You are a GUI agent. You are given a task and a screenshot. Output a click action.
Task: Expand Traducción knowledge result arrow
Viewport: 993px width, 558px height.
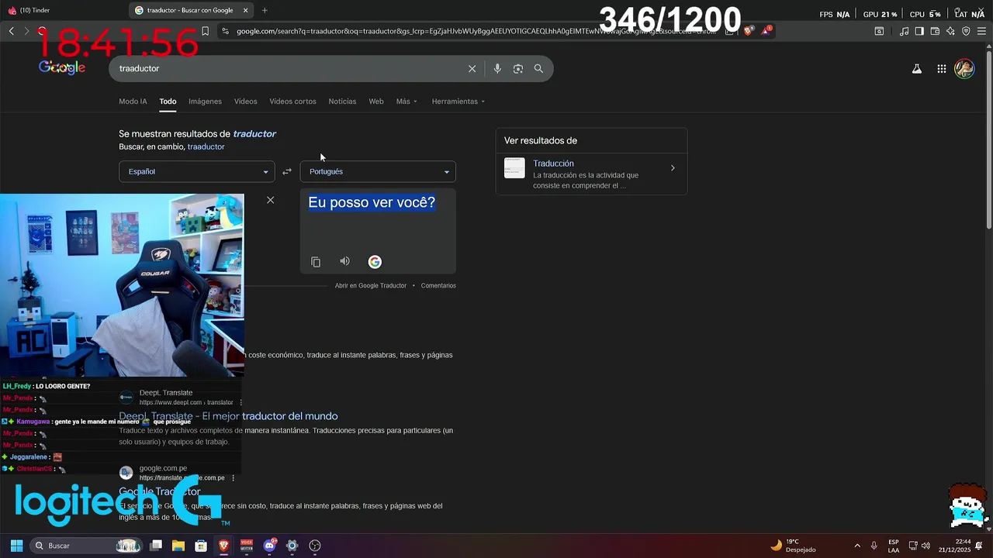673,168
